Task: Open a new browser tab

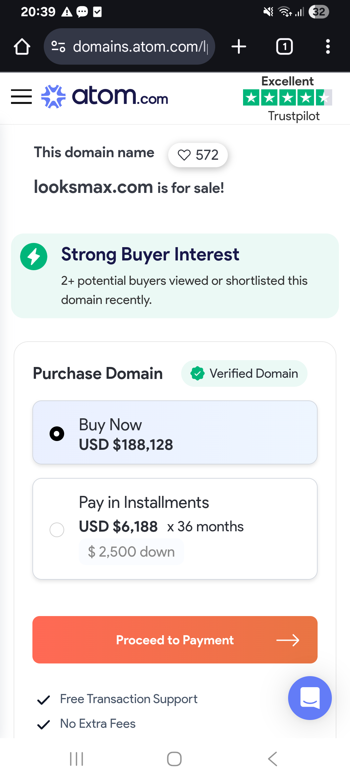Action: point(239,47)
